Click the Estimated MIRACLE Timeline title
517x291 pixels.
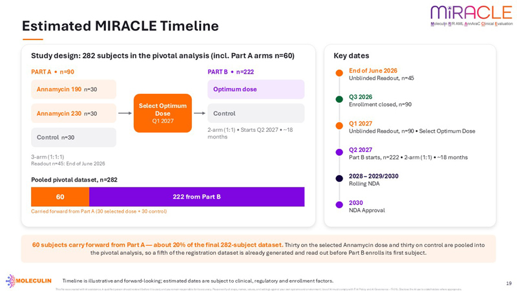pos(120,26)
